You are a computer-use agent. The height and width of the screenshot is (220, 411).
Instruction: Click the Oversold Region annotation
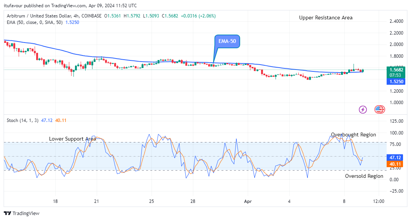coord(364,176)
